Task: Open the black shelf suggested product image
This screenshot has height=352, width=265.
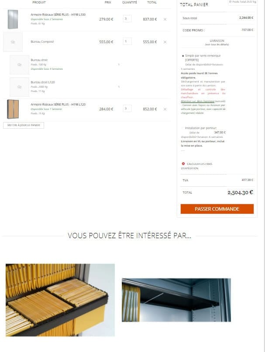Action: tap(176, 300)
